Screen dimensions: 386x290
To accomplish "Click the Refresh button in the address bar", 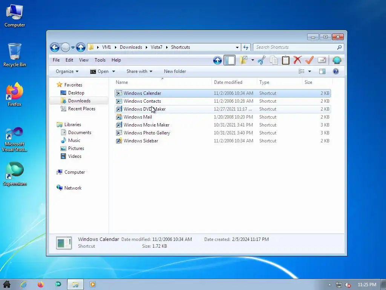I will pyautogui.click(x=246, y=47).
